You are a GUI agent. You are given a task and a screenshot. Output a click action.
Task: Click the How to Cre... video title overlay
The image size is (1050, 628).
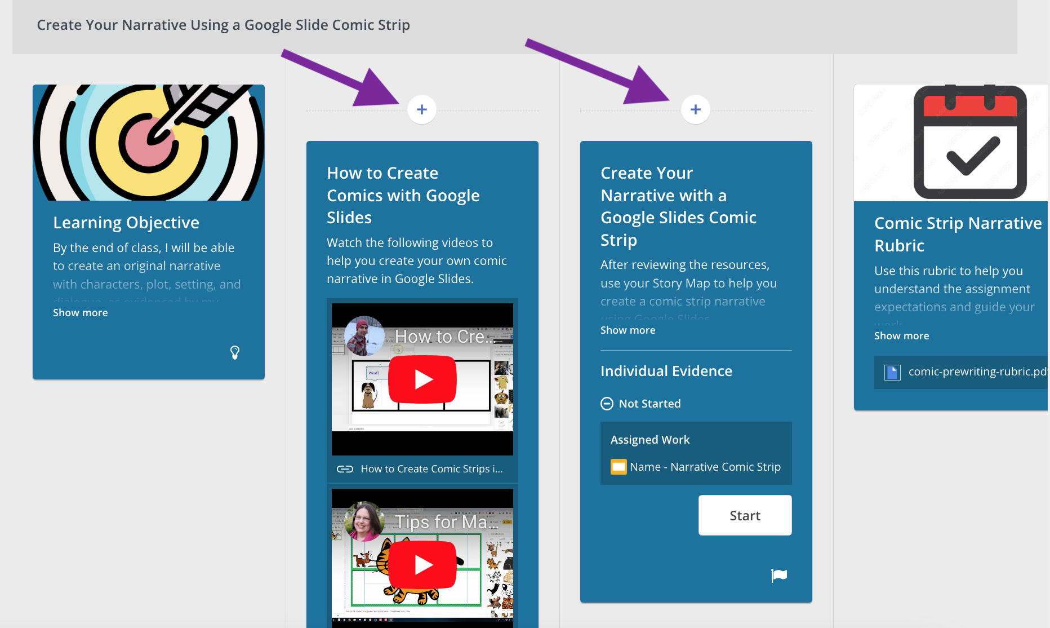[x=445, y=337]
